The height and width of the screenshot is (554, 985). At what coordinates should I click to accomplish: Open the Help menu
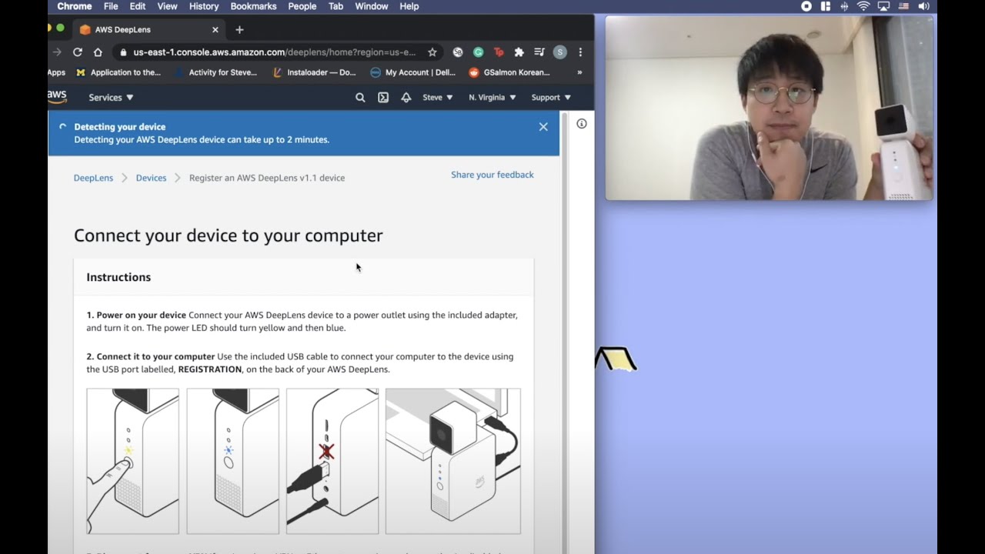pos(409,6)
